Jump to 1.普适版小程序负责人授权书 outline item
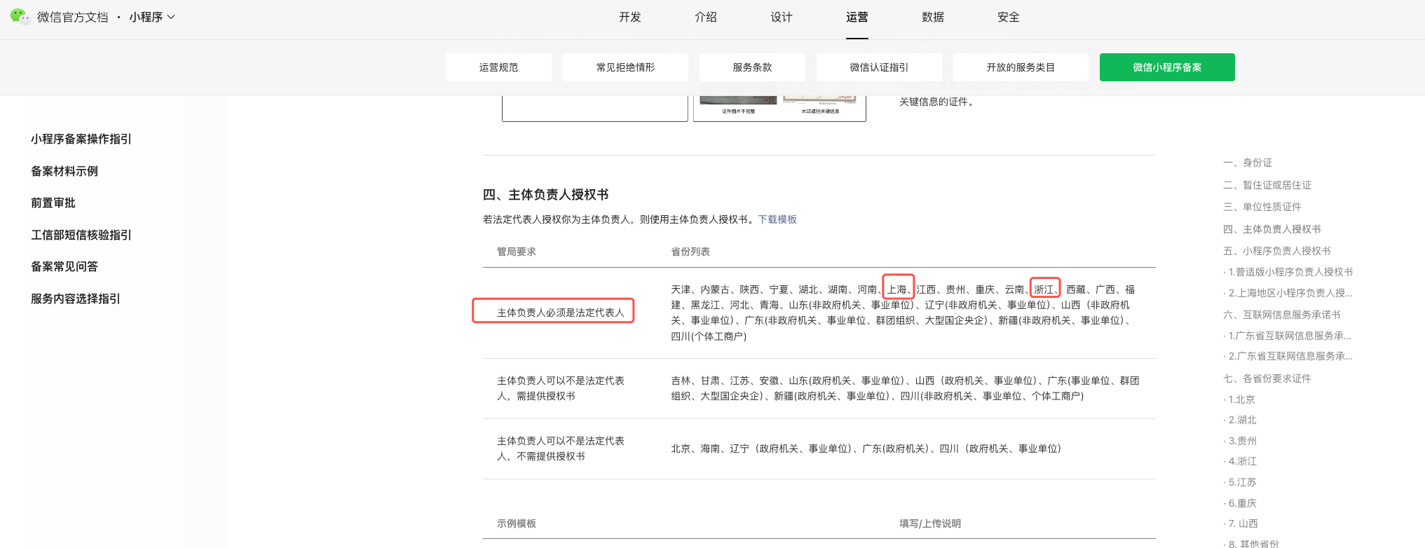This screenshot has height=548, width=1425. 1288,272
